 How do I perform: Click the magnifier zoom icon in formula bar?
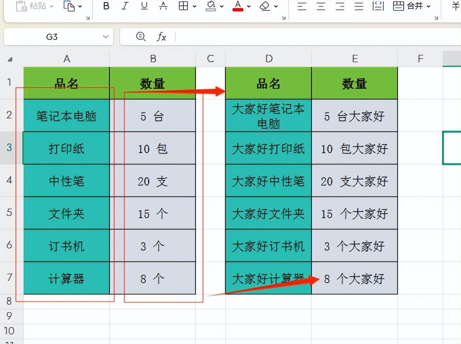(141, 36)
